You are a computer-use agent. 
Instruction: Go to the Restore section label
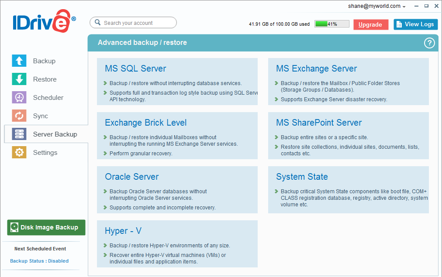coord(45,79)
